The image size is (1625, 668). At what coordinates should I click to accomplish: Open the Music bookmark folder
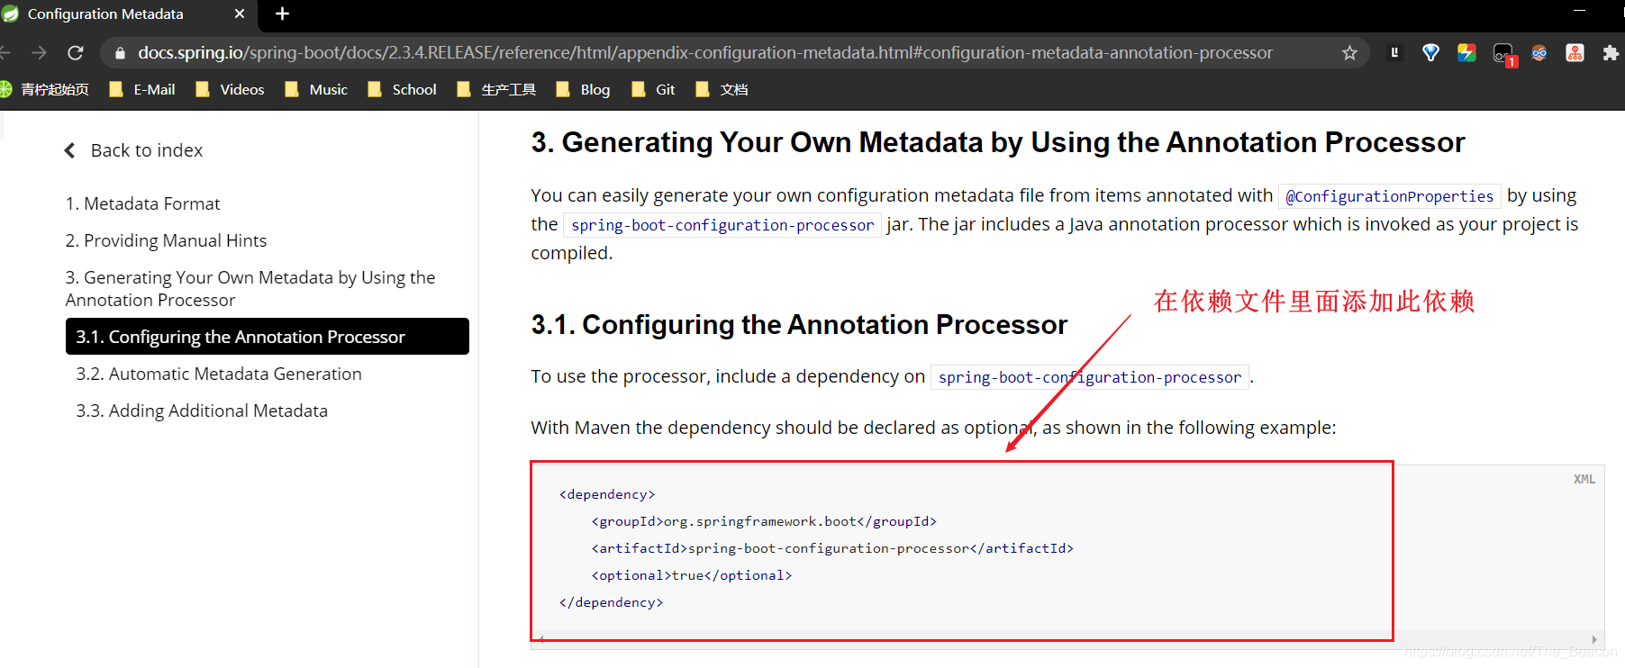coord(316,89)
